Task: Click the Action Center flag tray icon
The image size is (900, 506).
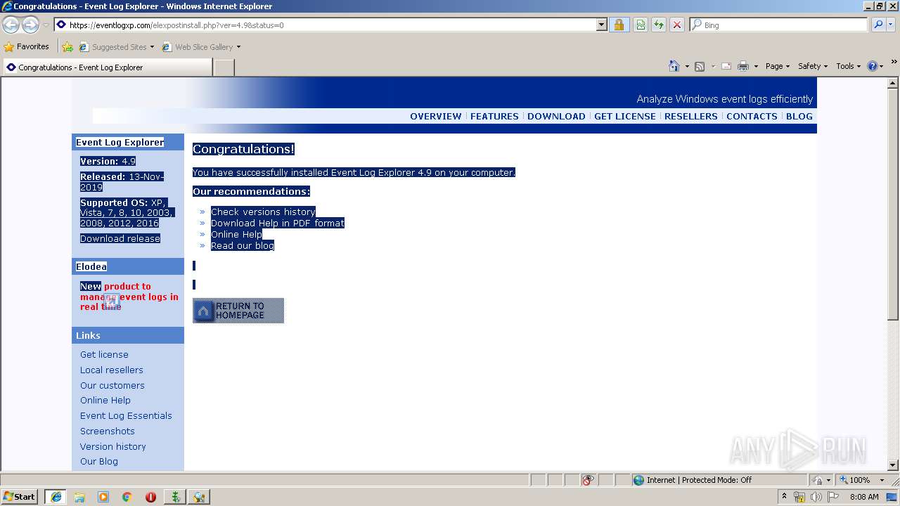Action: click(834, 497)
